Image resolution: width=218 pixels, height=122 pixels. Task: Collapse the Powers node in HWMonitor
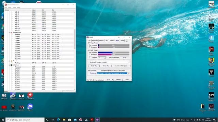pyautogui.click(x=9, y=61)
